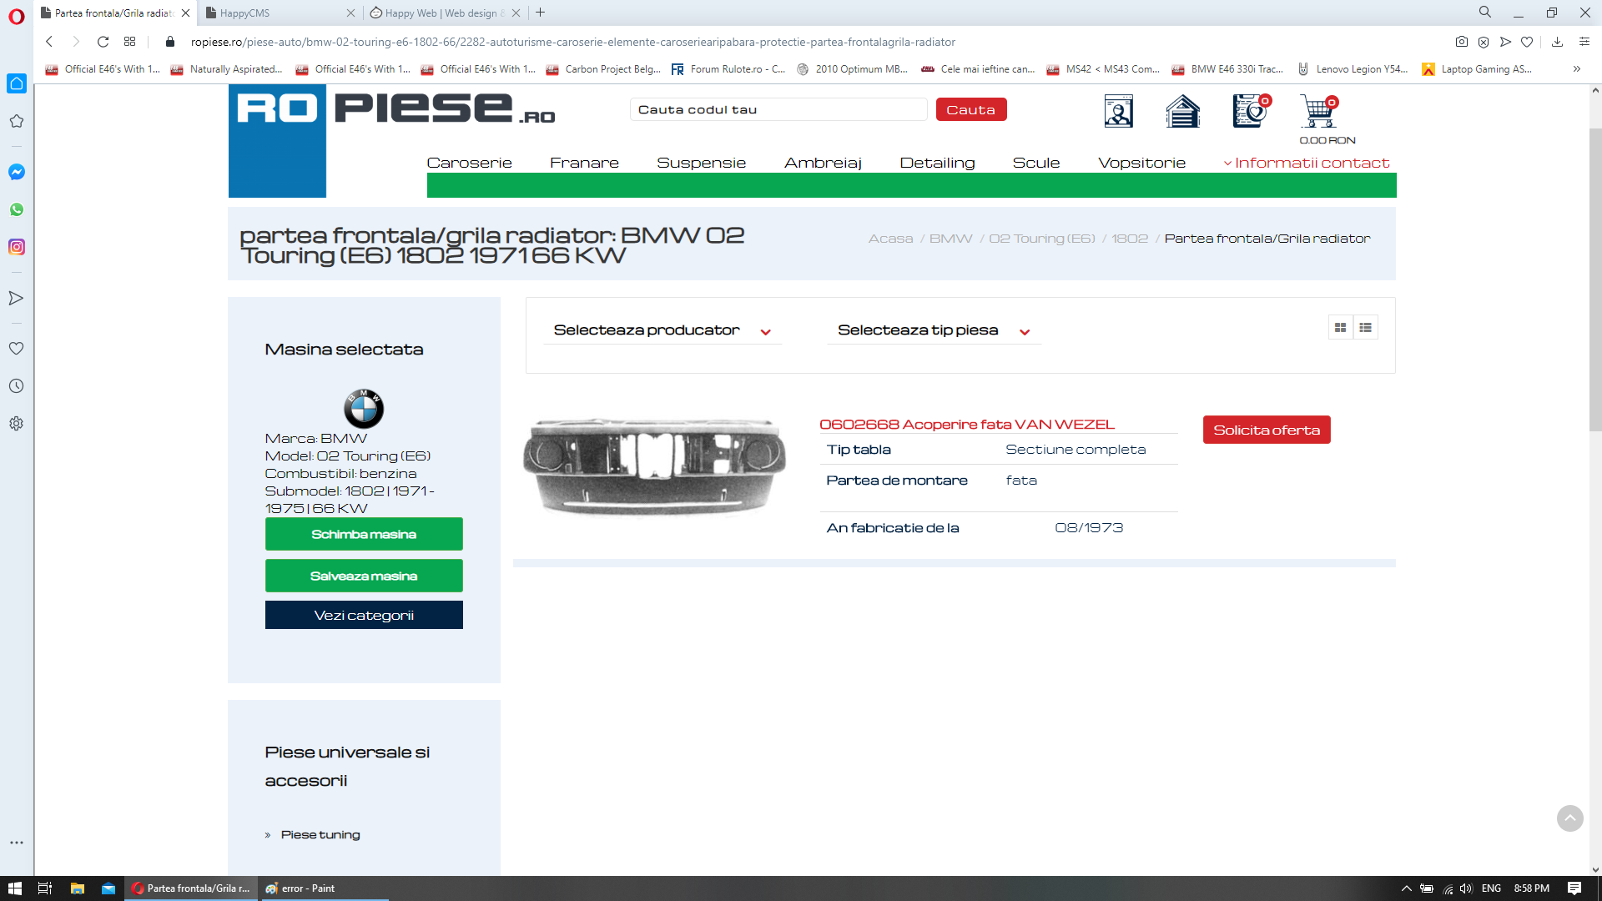
Task: Go to 02 Touring (E6) breadcrumb
Action: 1042,239
